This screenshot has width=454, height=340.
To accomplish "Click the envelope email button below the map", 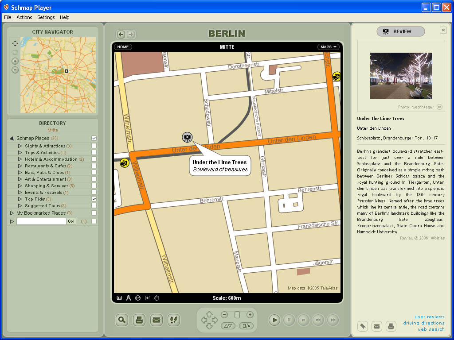I will (x=157, y=320).
